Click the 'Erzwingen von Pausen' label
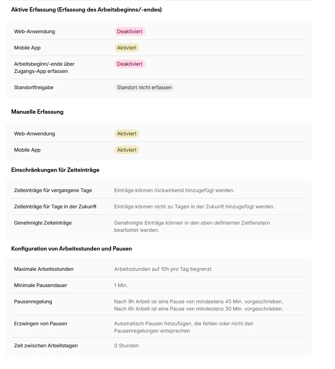This screenshot has width=335, height=369. click(40, 324)
